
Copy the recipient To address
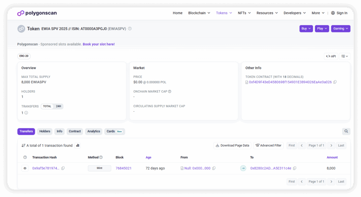294,168
